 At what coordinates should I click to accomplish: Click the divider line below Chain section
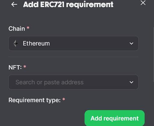[x=73, y=57]
